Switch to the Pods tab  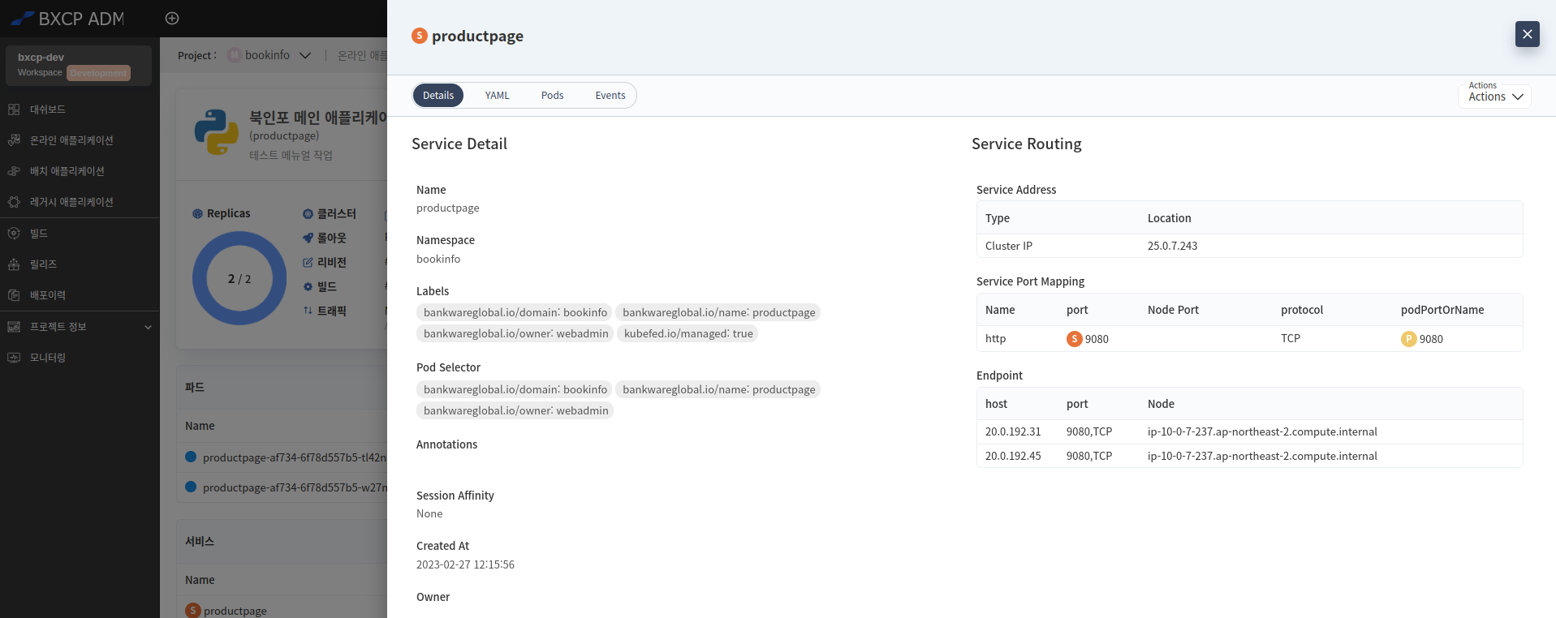click(552, 96)
